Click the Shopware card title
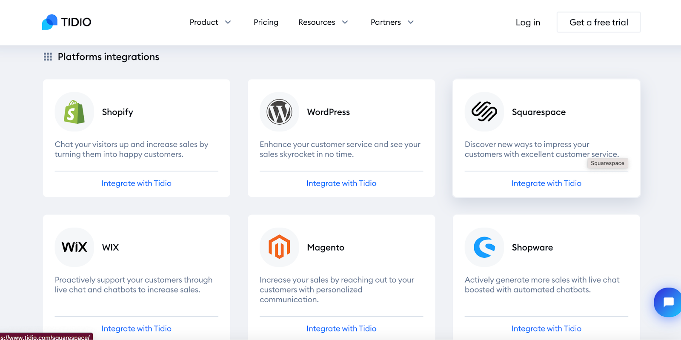 coord(532,248)
